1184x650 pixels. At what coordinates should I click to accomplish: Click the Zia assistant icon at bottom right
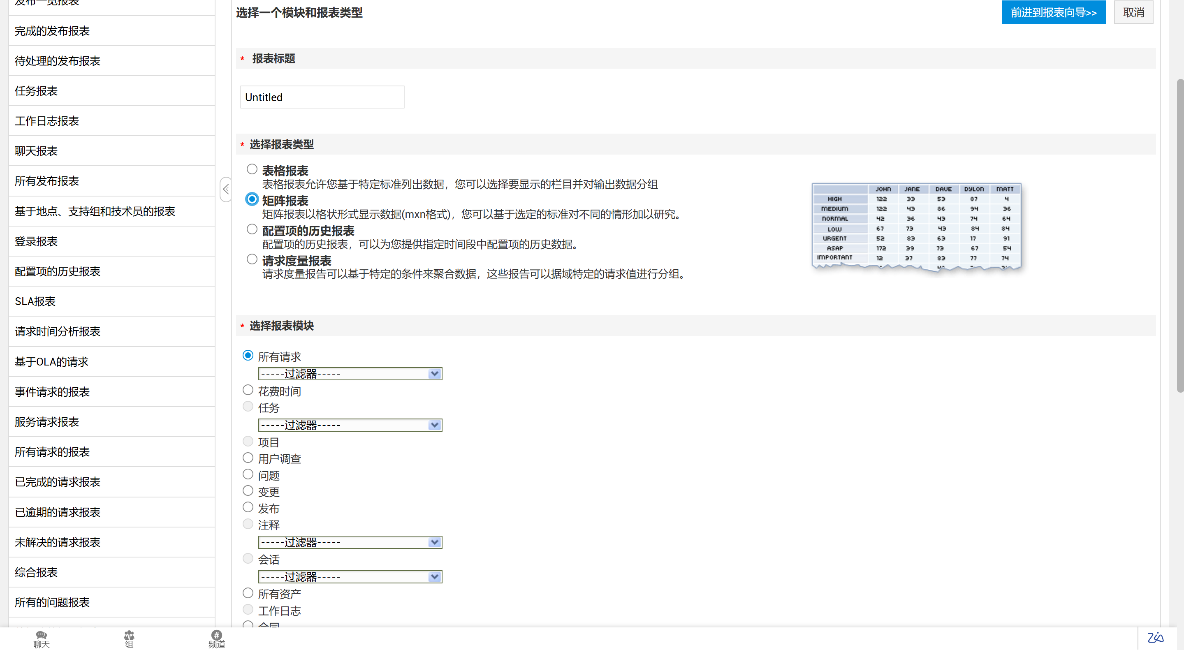point(1155,638)
